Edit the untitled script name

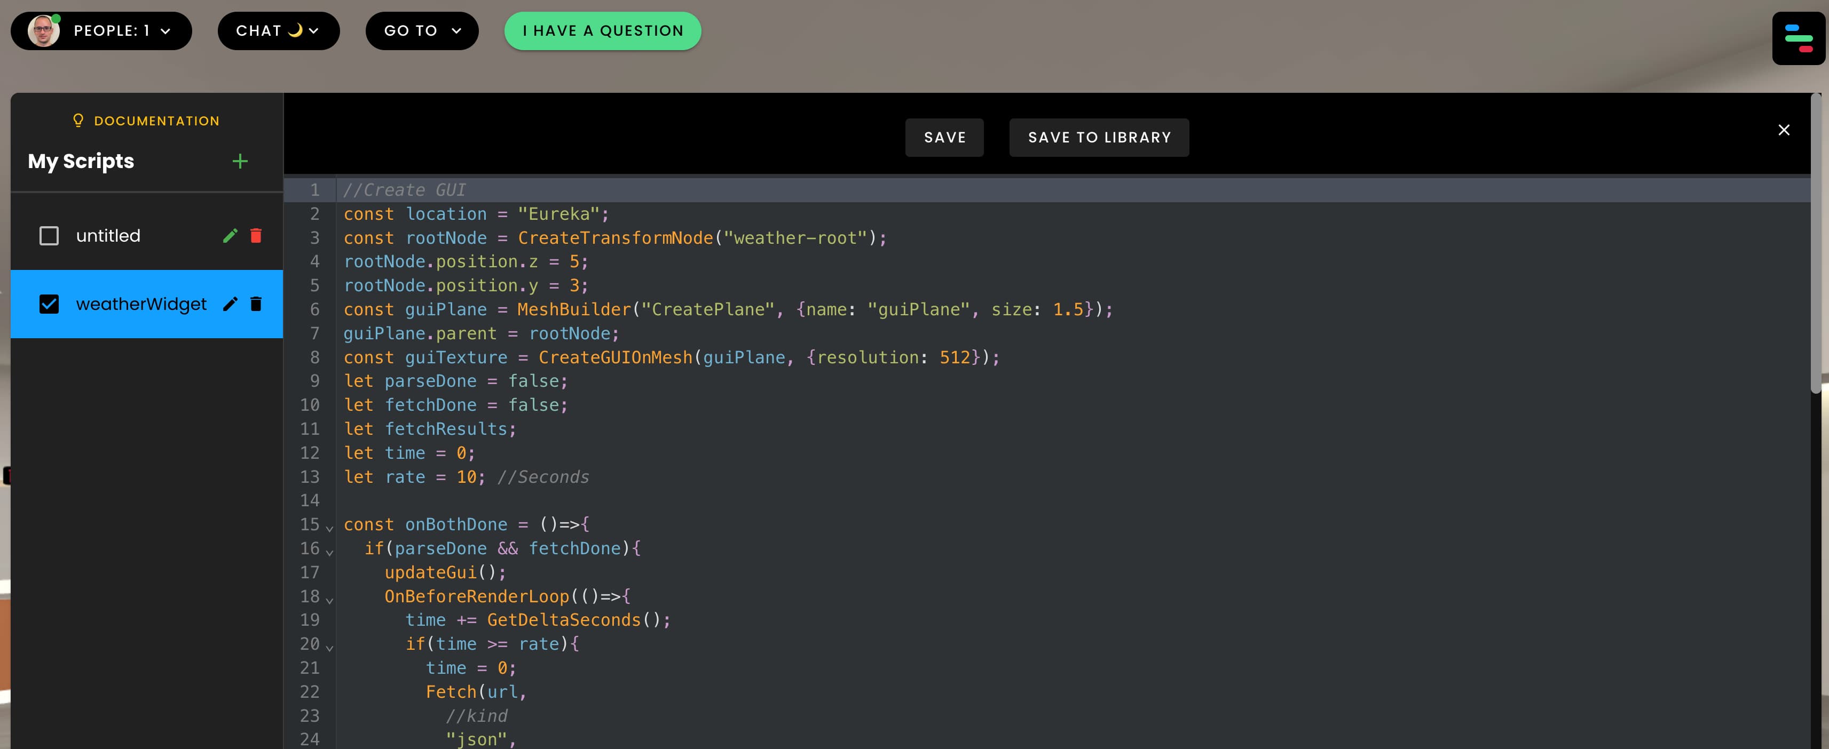coord(230,235)
